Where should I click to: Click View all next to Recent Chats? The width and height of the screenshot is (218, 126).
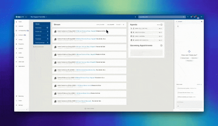click(199, 85)
